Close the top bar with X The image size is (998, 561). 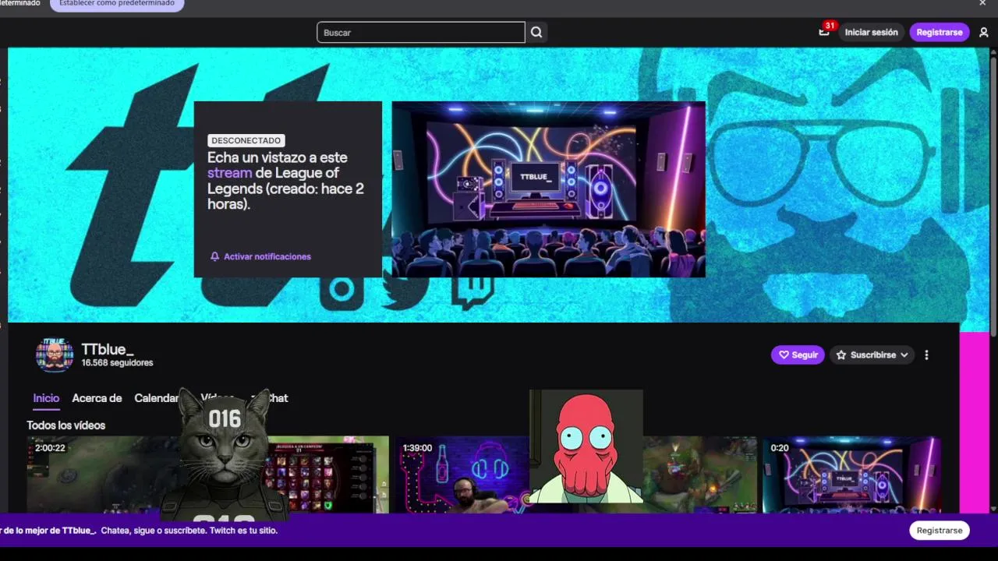[982, 3]
